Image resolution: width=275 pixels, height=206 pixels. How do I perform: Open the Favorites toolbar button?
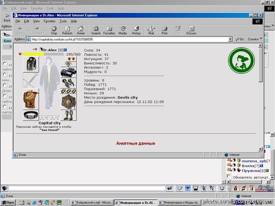click(x=109, y=30)
